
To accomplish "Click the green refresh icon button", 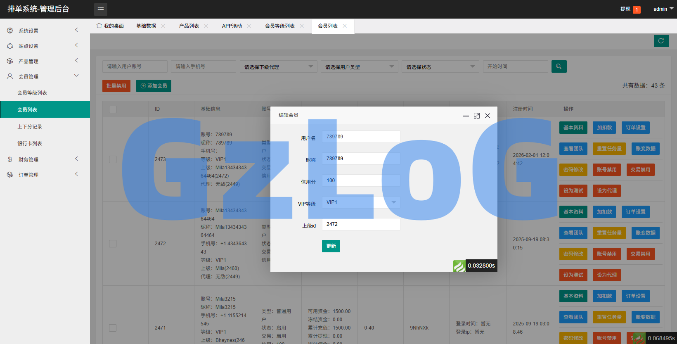I will click(x=661, y=41).
